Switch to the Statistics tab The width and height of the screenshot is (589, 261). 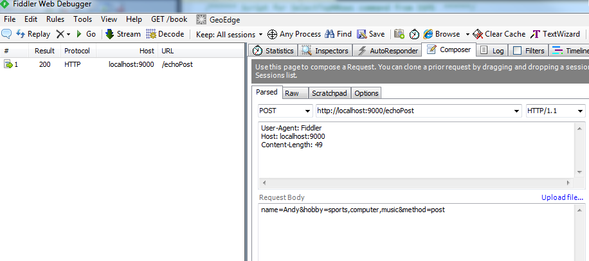tap(273, 50)
